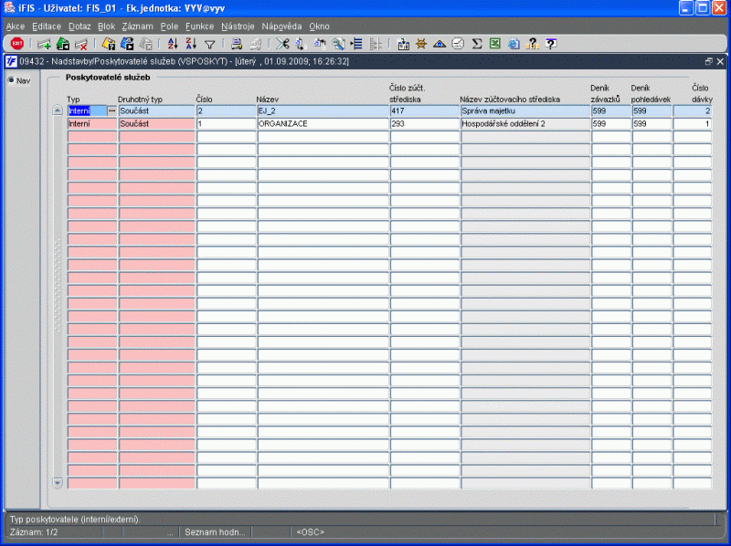
Task: Click the execute query icon
Action: tap(127, 44)
